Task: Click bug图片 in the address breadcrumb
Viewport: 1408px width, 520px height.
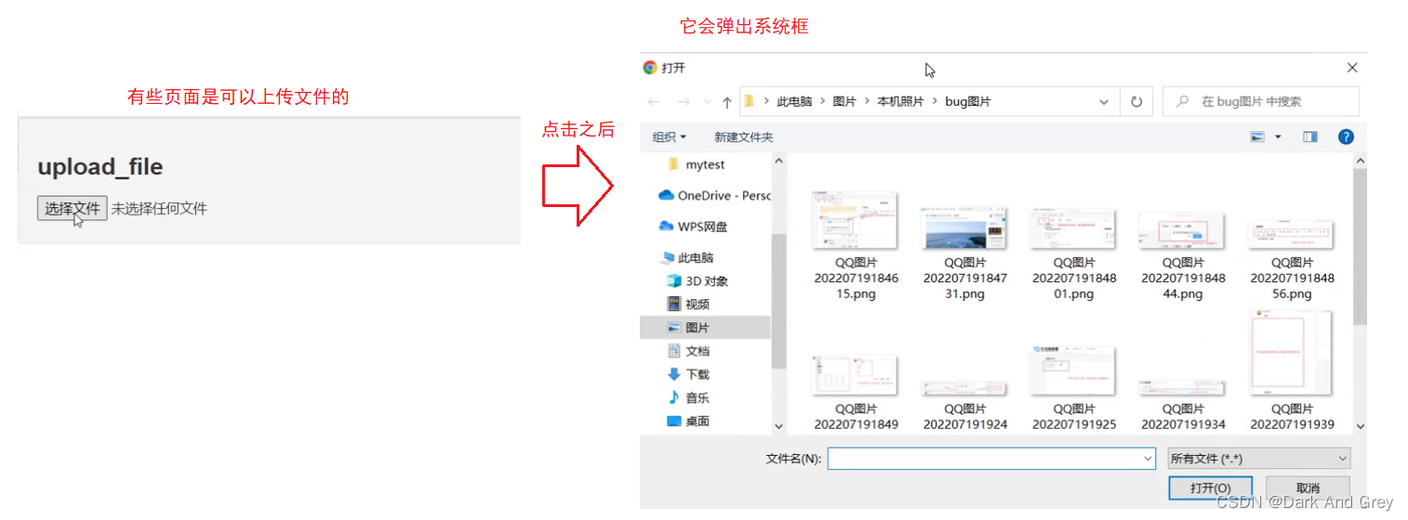Action: tap(968, 102)
